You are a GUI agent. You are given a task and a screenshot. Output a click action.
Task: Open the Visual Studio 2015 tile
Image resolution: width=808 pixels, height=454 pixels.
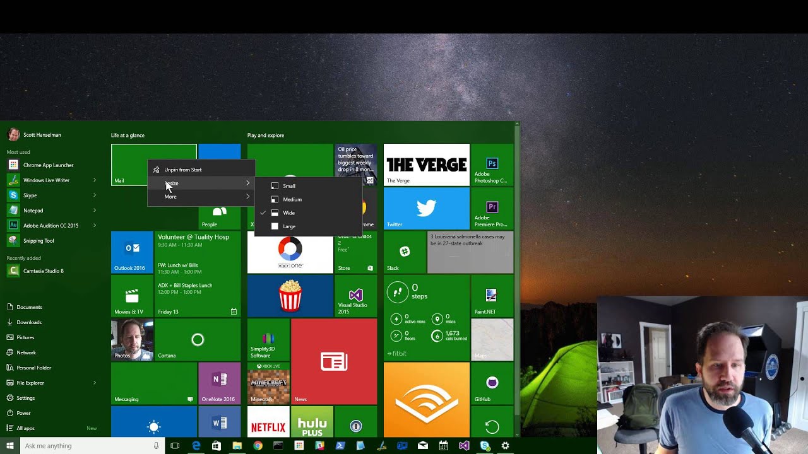click(x=356, y=296)
